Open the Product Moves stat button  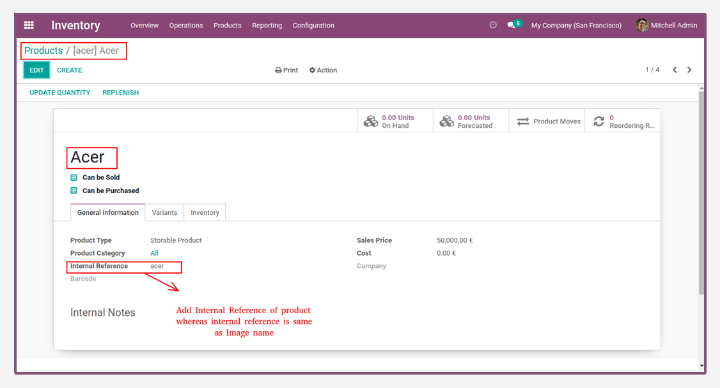pos(547,121)
